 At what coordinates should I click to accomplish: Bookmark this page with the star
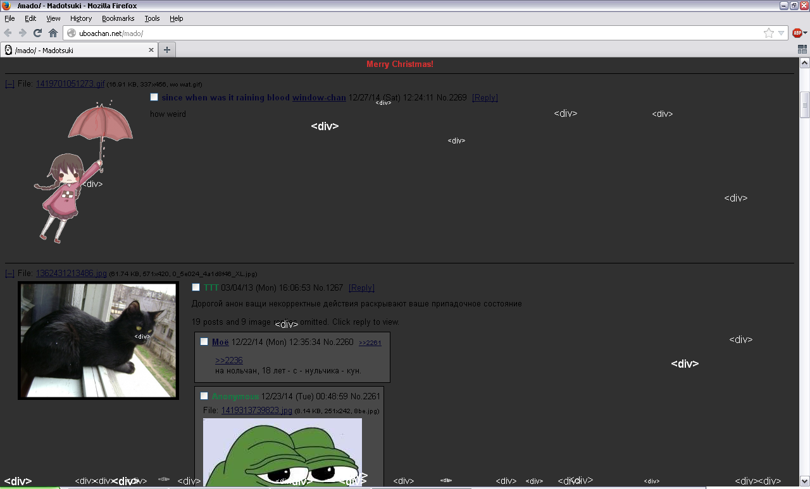pos(769,33)
